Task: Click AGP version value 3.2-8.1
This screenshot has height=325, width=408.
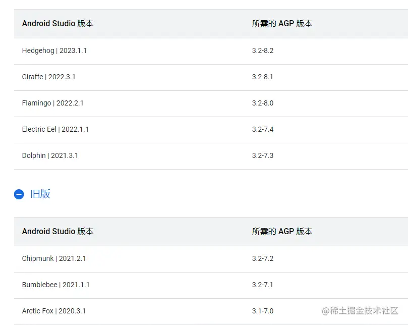Action: 263,77
